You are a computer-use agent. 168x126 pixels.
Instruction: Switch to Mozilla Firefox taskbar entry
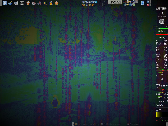point(87,124)
